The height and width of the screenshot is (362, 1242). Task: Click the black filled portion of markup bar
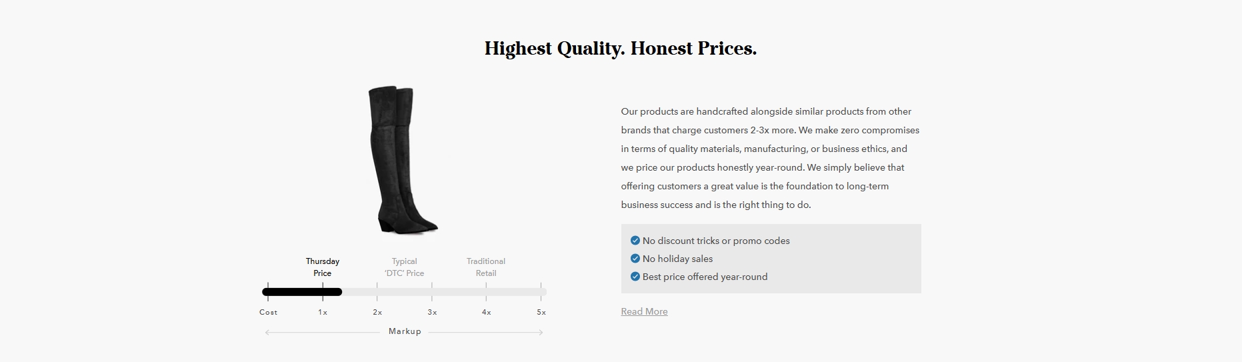[x=302, y=292]
